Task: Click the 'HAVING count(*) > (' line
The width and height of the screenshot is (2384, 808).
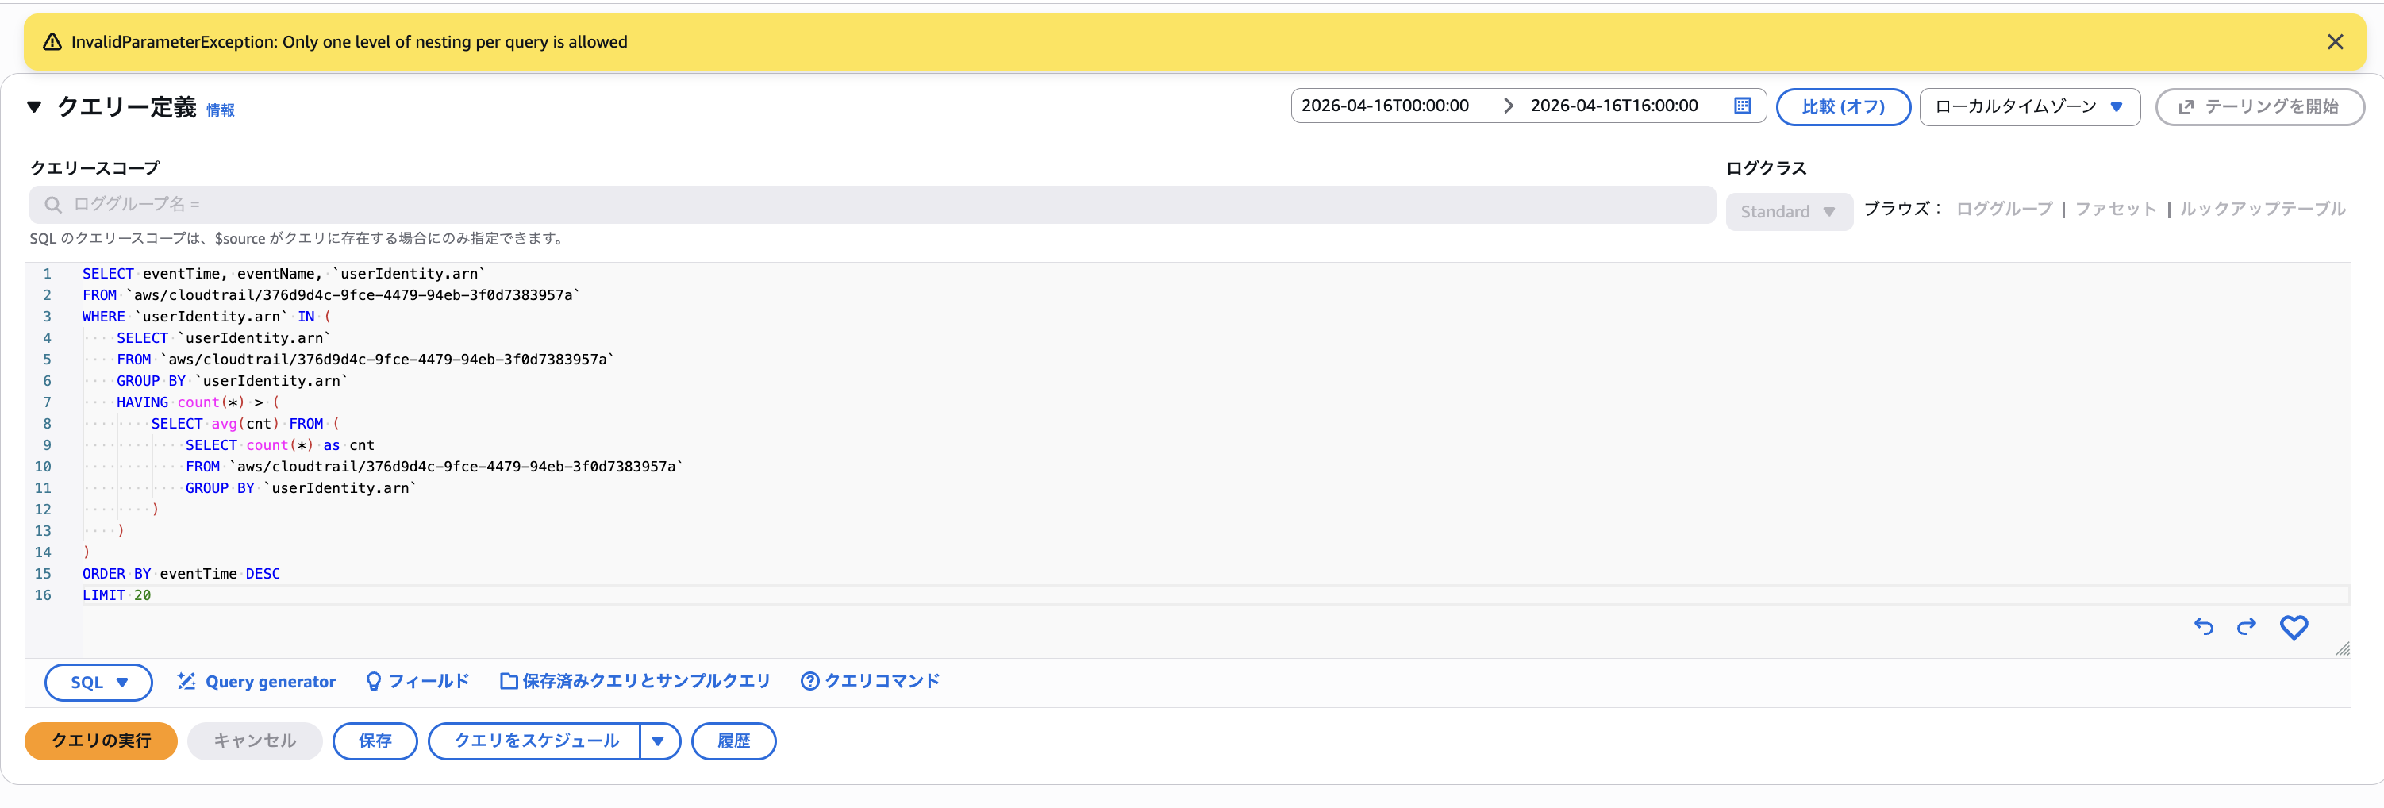Action: click(198, 402)
